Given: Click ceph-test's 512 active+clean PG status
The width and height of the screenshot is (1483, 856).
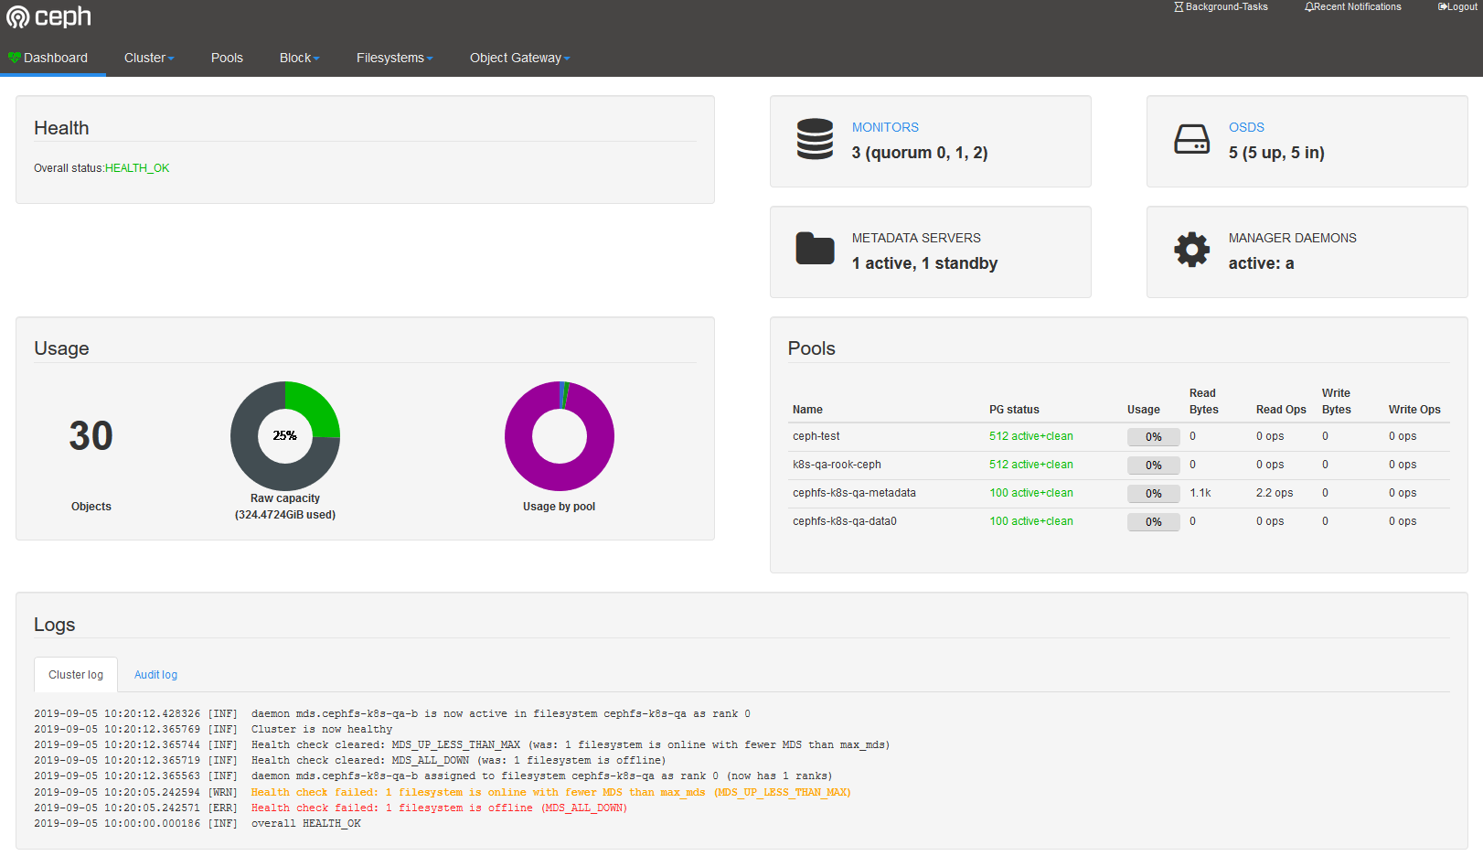Looking at the screenshot, I should click(1031, 436).
